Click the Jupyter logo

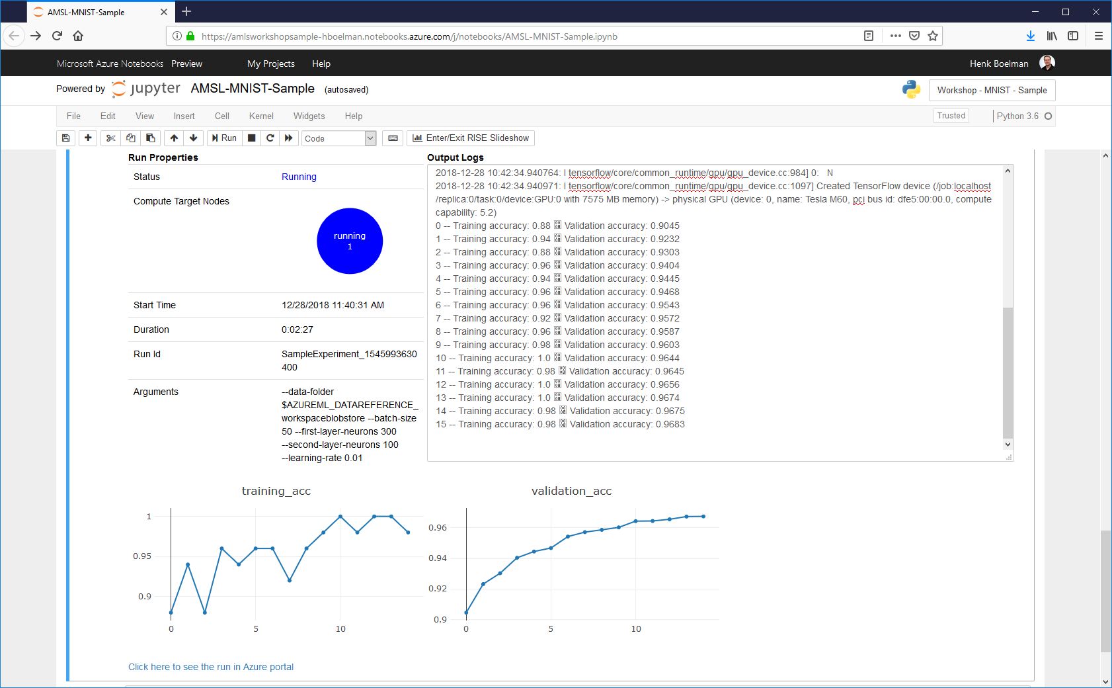coord(146,89)
